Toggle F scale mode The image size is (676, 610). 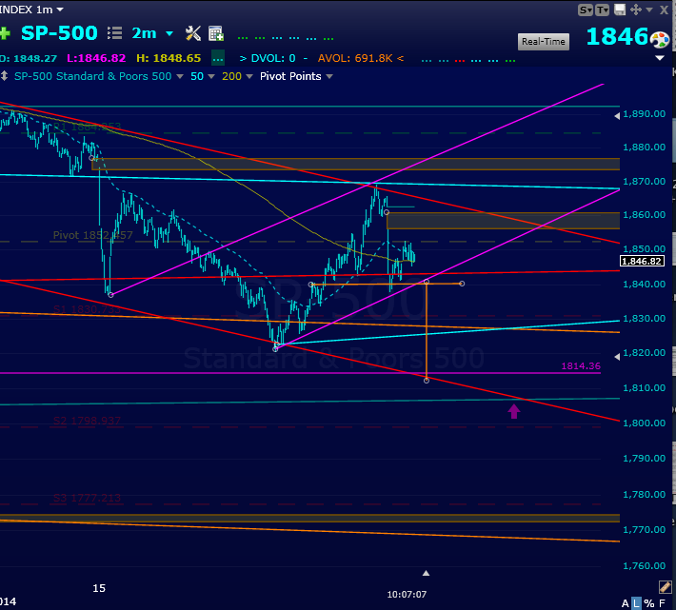pyautogui.click(x=663, y=603)
